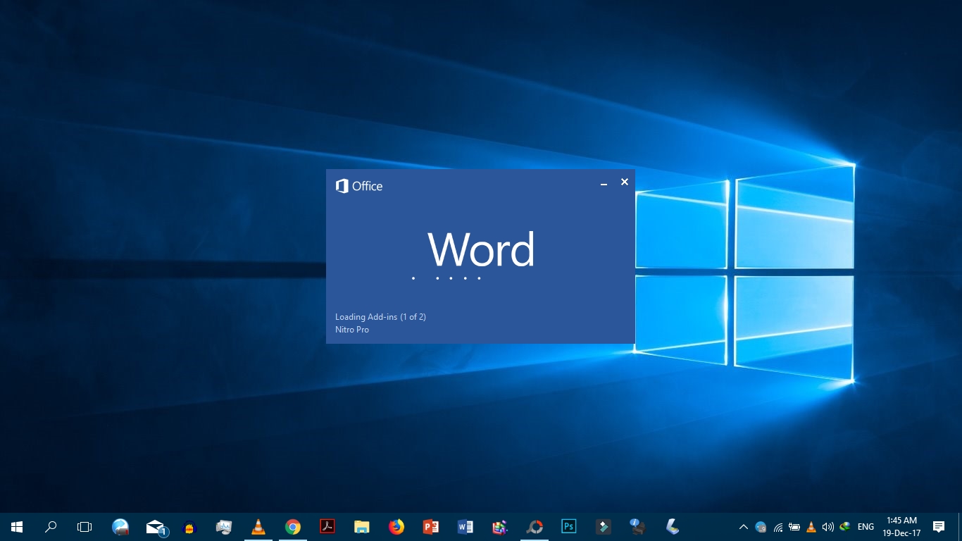Open Task View from taskbar
The width and height of the screenshot is (962, 541).
click(85, 526)
